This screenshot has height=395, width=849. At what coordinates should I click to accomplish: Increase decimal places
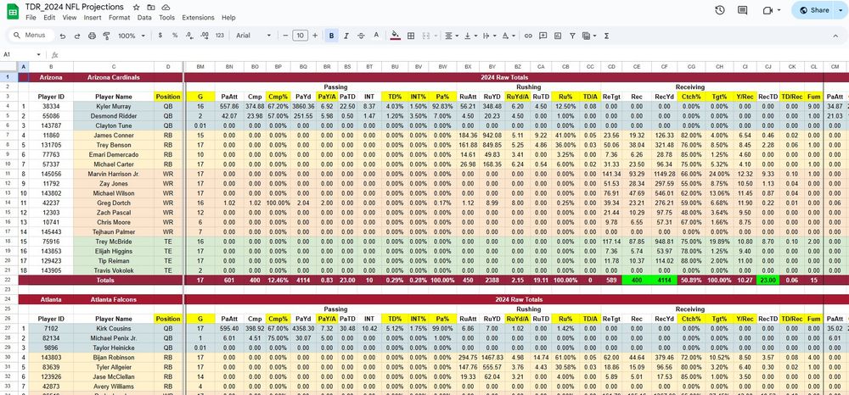pyautogui.click(x=204, y=36)
